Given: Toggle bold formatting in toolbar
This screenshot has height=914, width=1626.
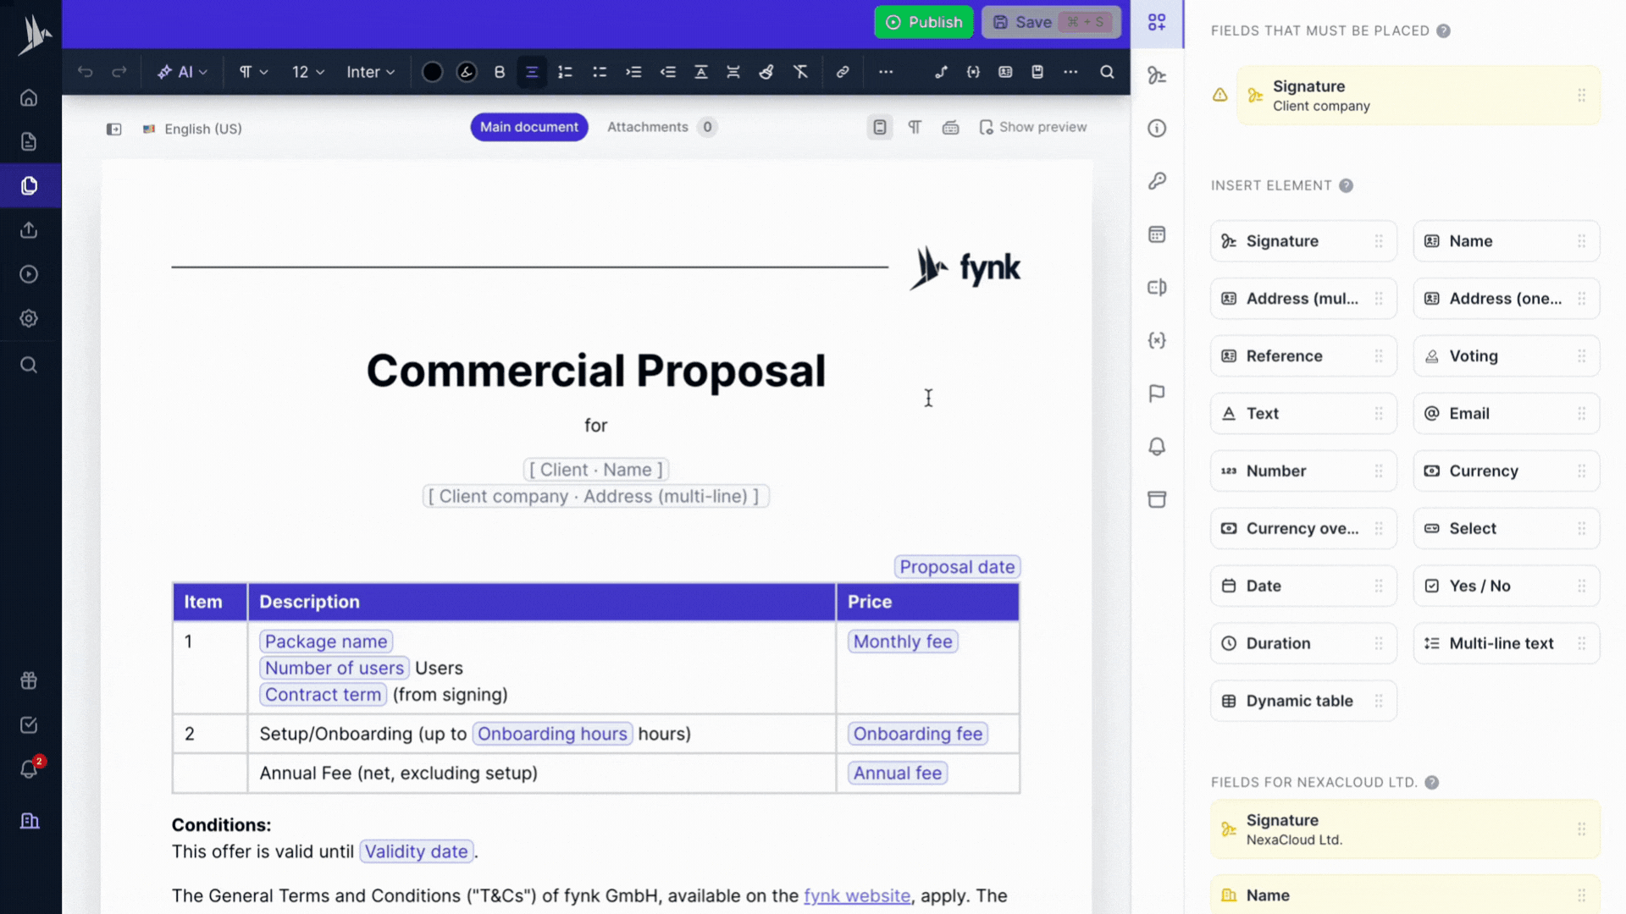Looking at the screenshot, I should point(500,72).
